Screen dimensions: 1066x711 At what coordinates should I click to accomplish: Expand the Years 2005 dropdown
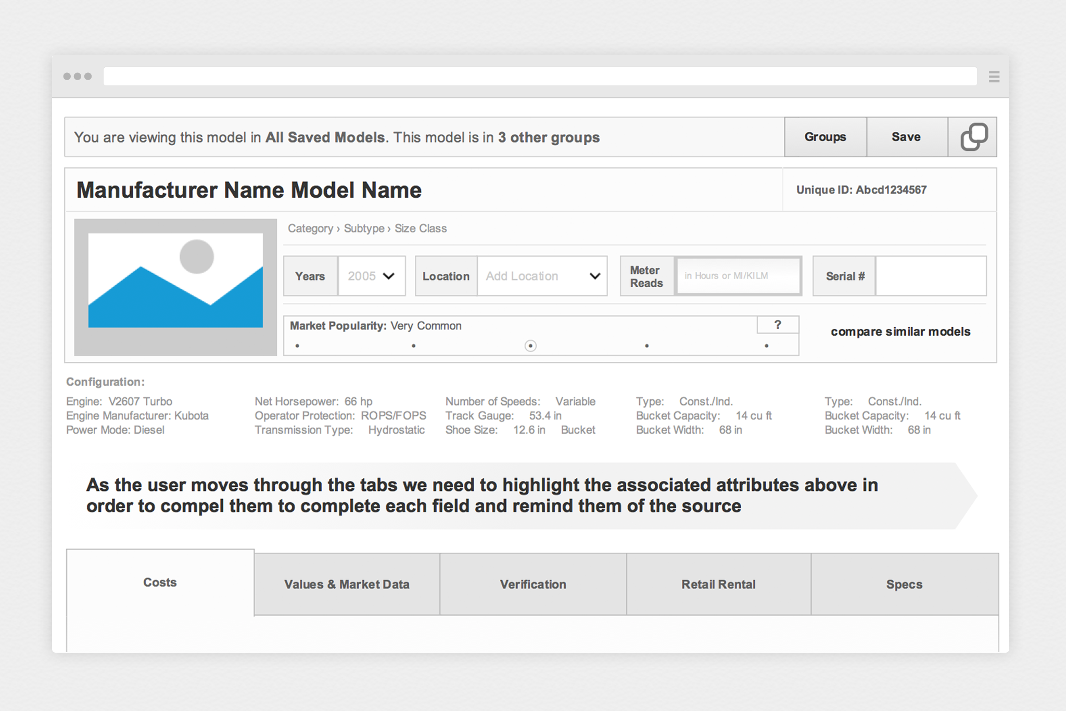[x=371, y=276]
